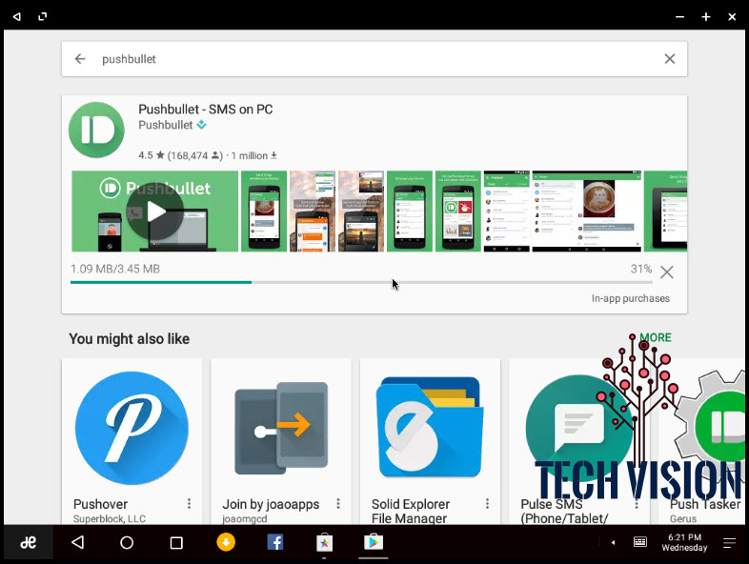Click the Join by joaoapps name
This screenshot has height=564, width=749.
[271, 504]
